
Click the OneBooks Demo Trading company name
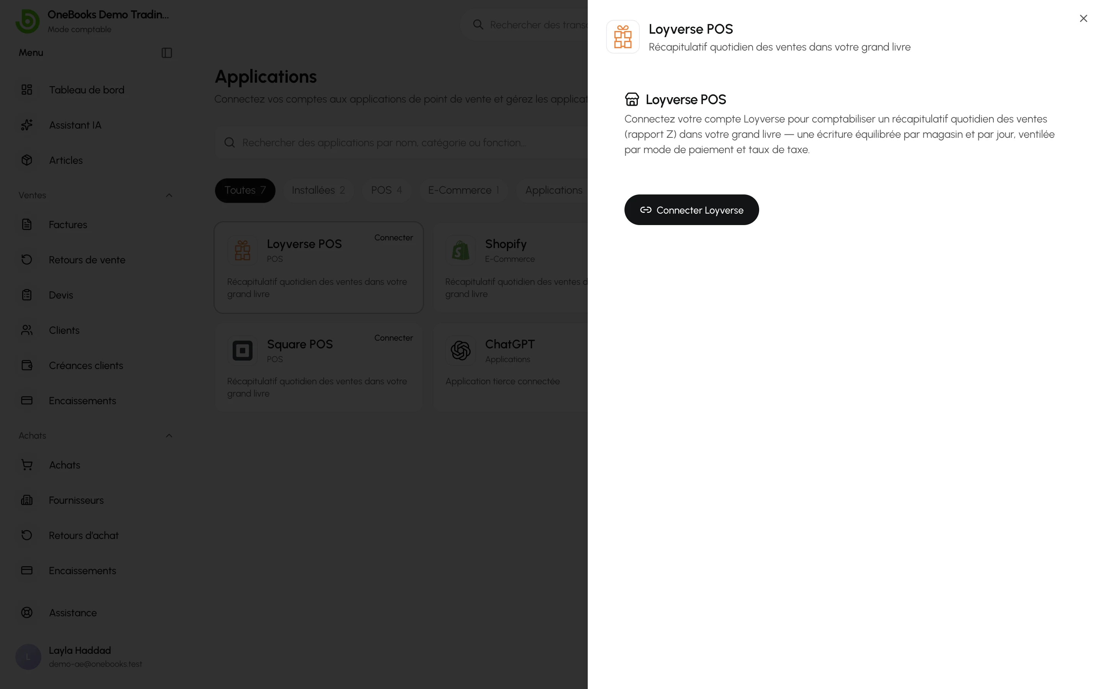click(108, 15)
